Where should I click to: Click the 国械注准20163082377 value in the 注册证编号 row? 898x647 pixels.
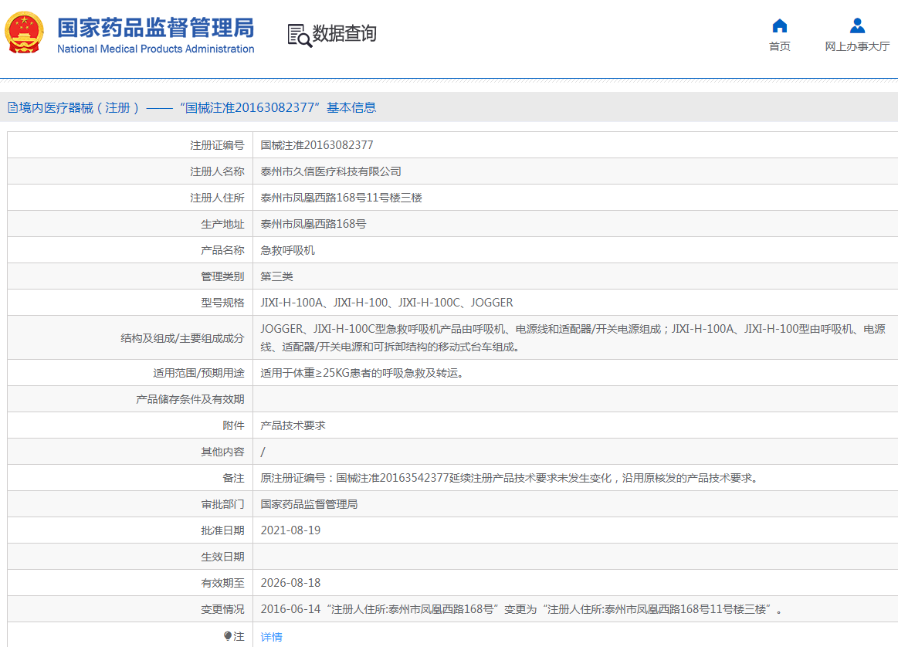(317, 145)
